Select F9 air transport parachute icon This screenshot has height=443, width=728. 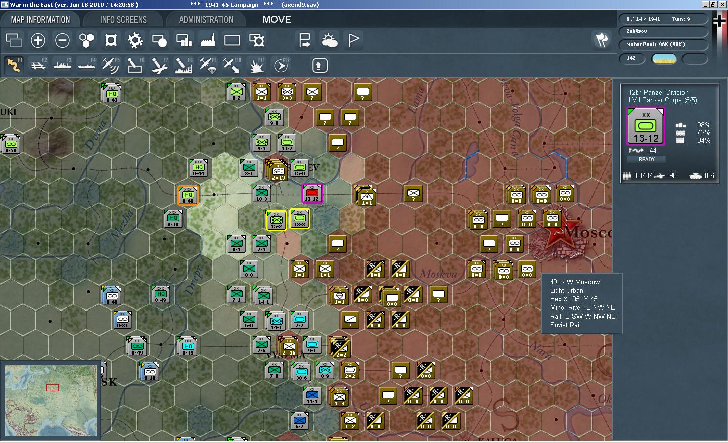(208, 65)
